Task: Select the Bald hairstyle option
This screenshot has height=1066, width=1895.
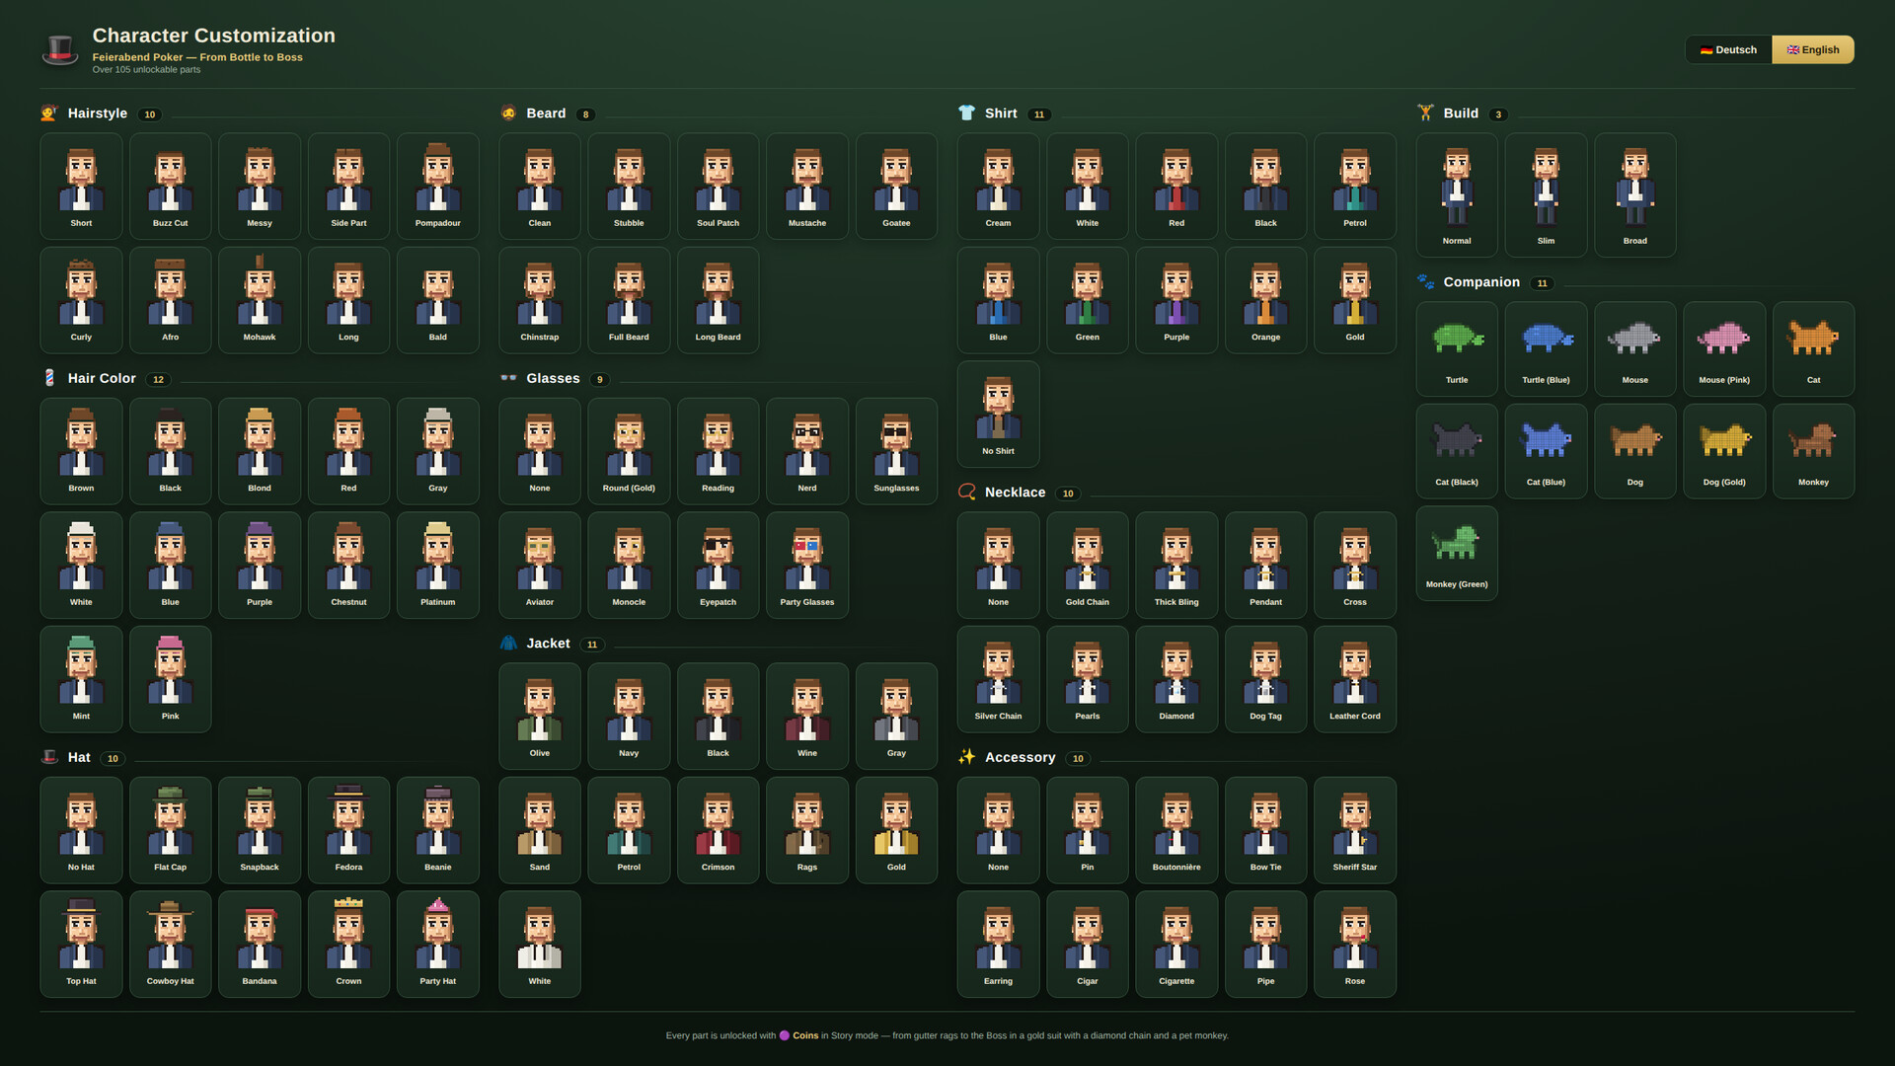Action: click(438, 300)
